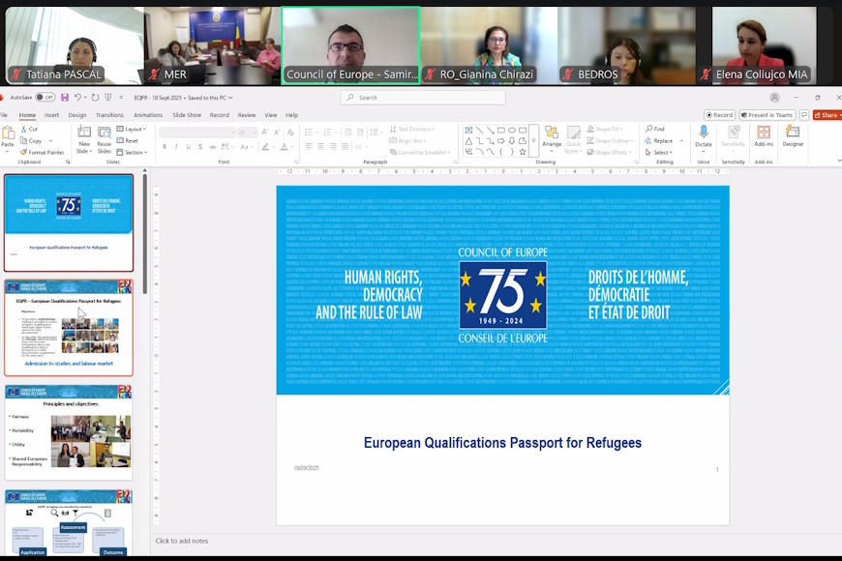Click the Cut scissors icon

point(23,130)
